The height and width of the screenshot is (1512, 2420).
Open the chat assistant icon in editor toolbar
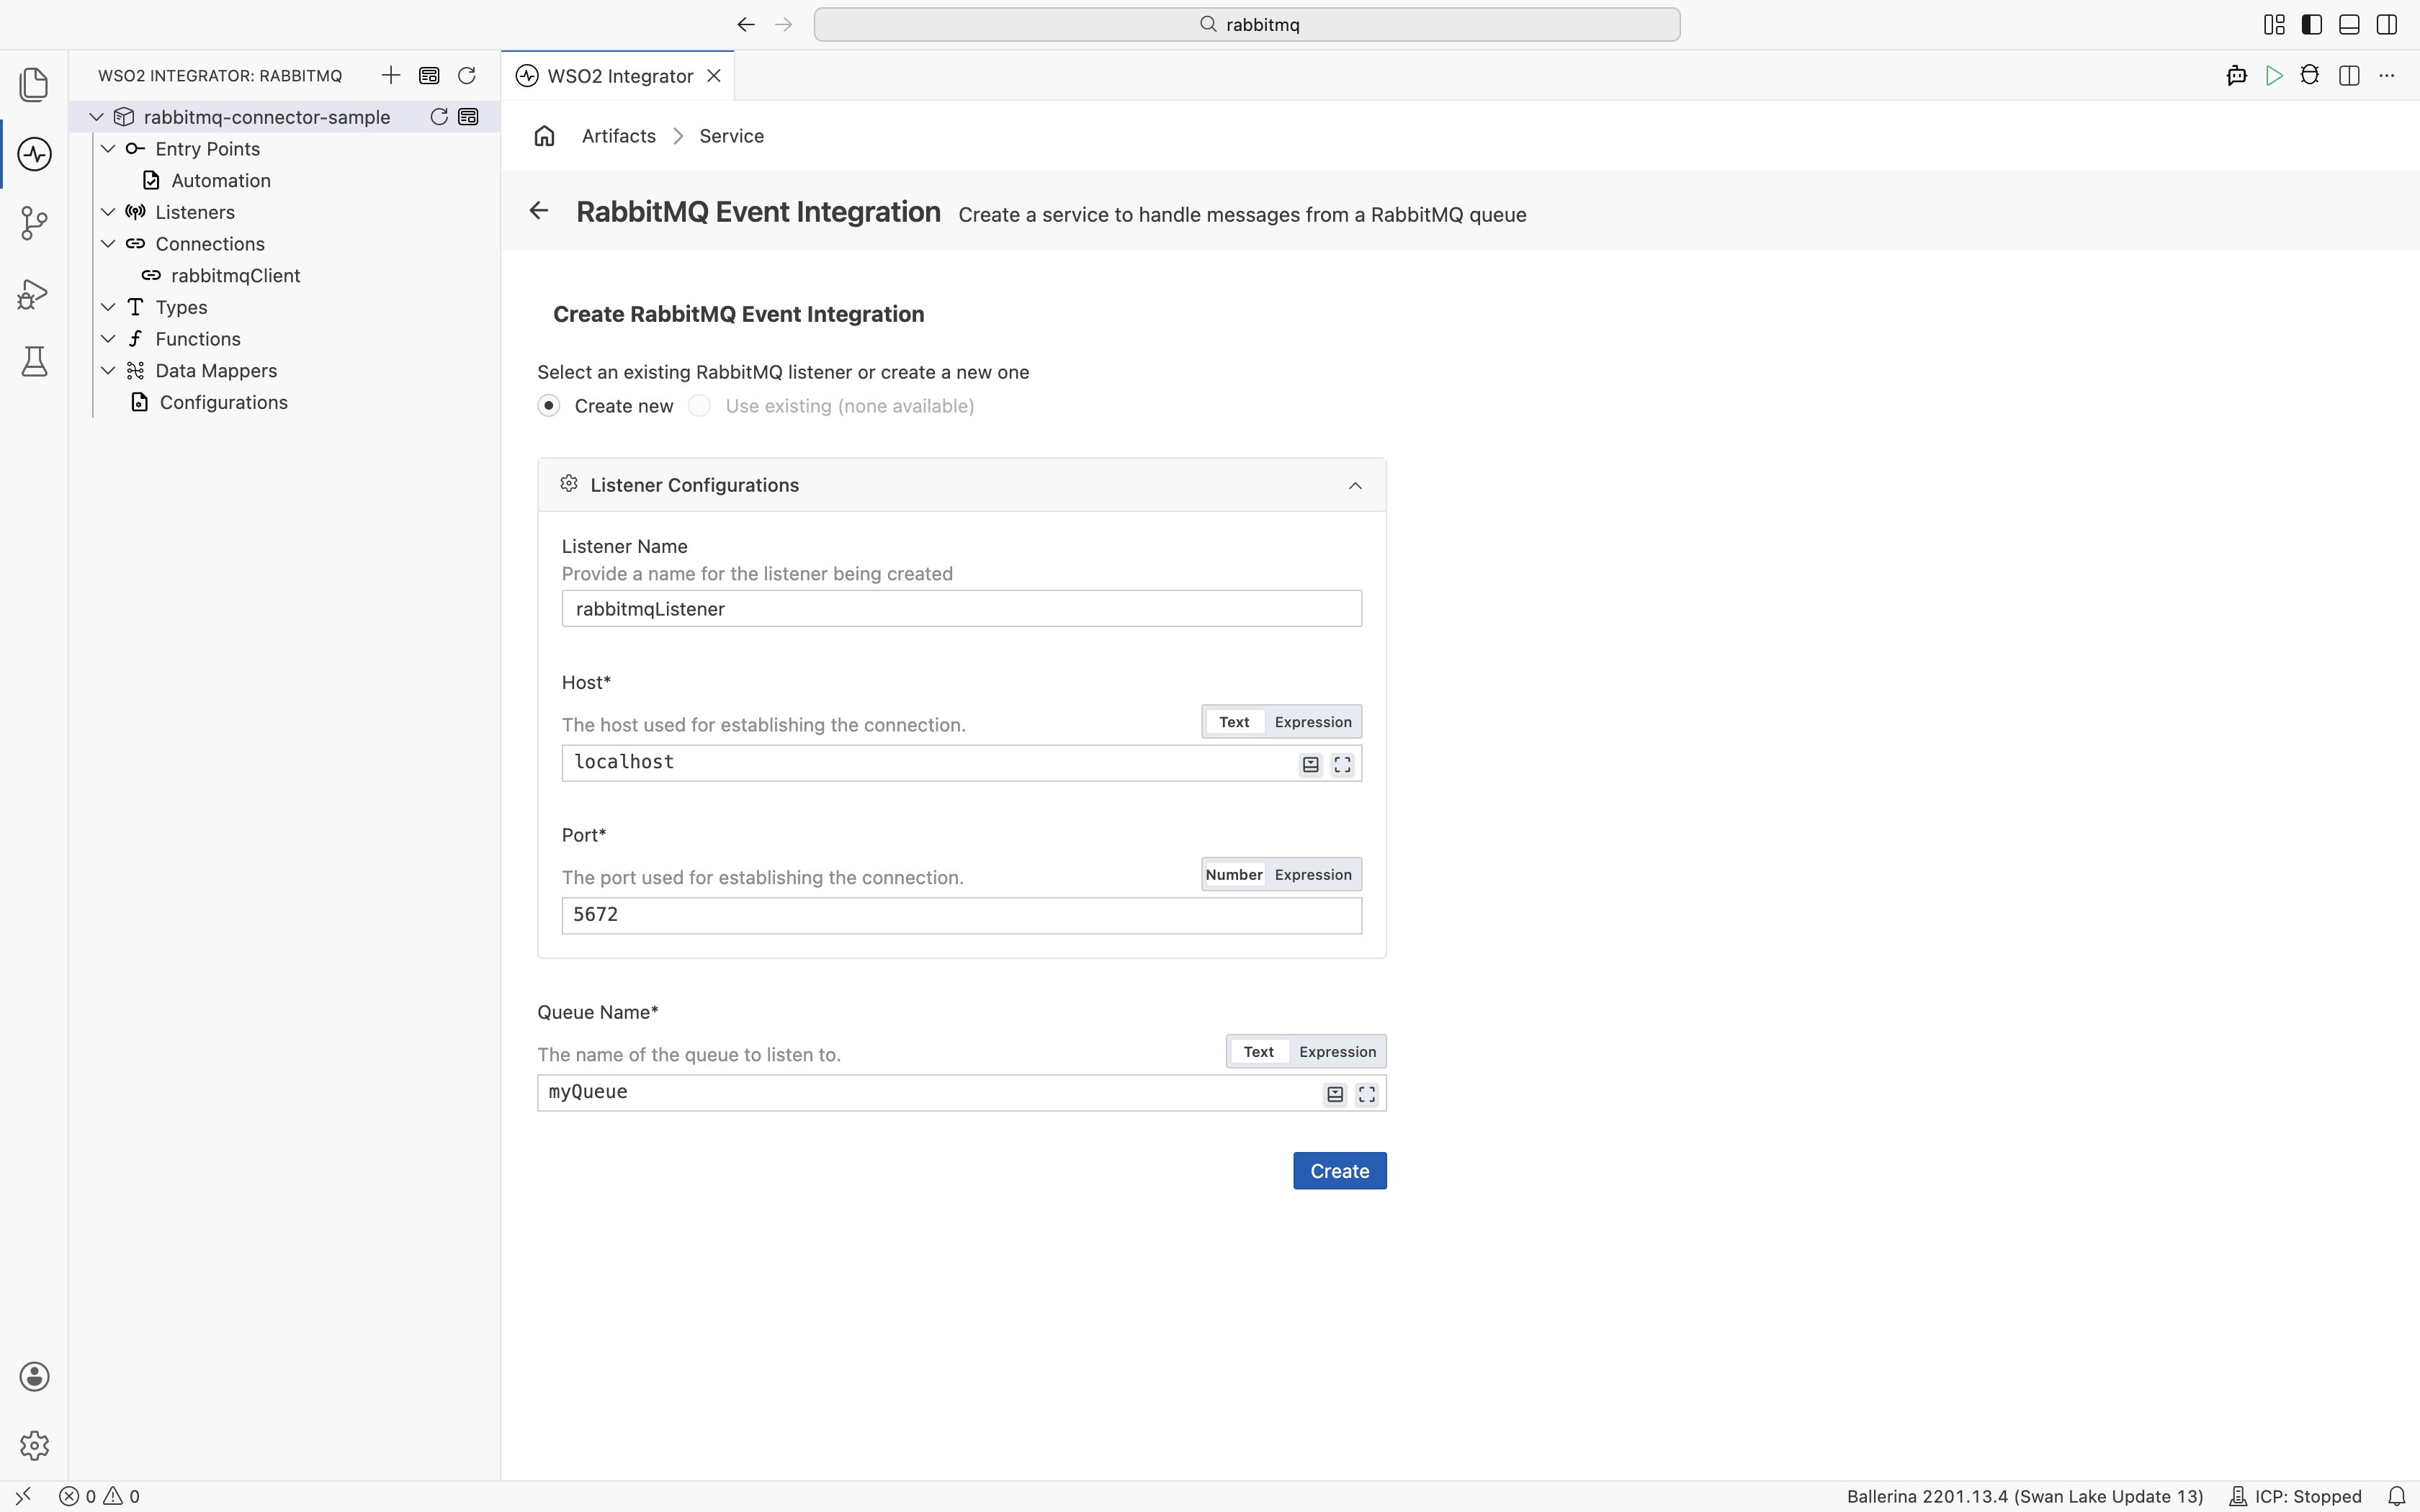(2237, 76)
